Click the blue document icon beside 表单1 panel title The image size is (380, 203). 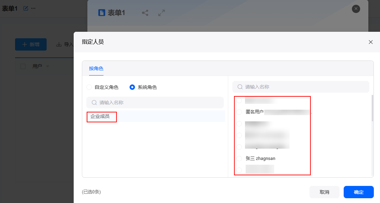coord(101,13)
